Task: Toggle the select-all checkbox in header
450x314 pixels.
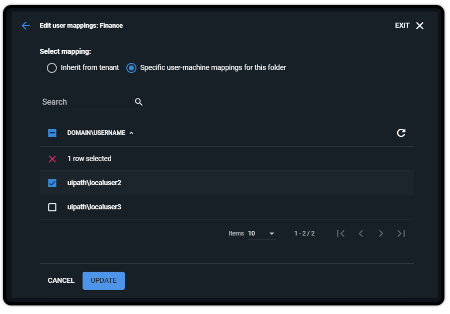Action: pos(52,132)
